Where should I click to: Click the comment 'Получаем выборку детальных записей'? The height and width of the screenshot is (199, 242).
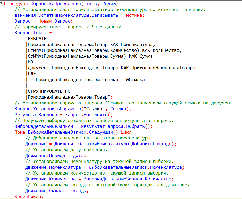[x=94, y=121]
